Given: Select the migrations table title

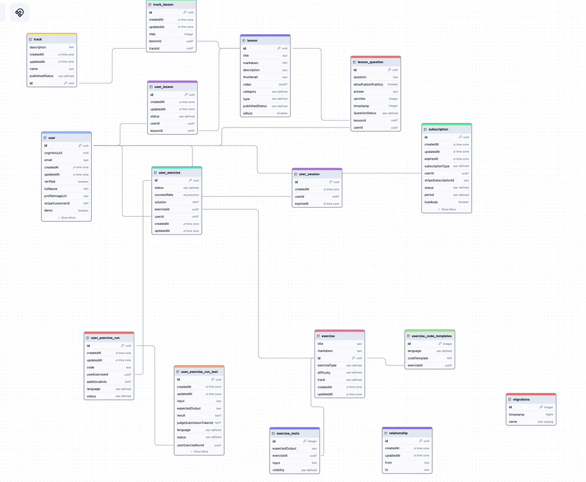Looking at the screenshot, I should click(522, 399).
